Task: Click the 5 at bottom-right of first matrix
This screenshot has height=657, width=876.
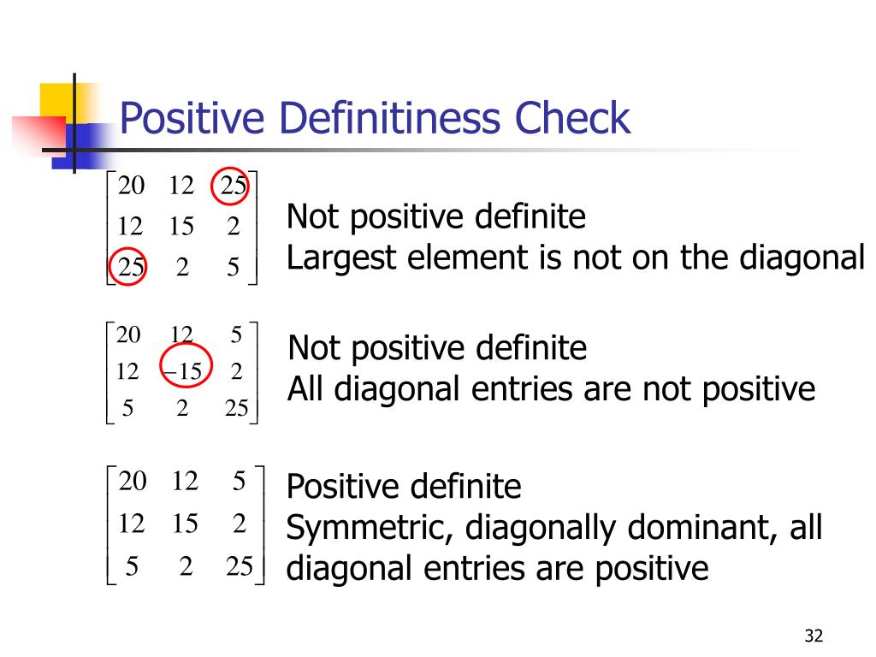Action: 233,267
